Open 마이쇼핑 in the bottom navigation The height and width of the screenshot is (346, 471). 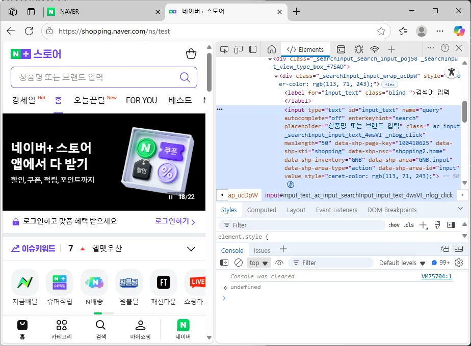(x=140, y=330)
